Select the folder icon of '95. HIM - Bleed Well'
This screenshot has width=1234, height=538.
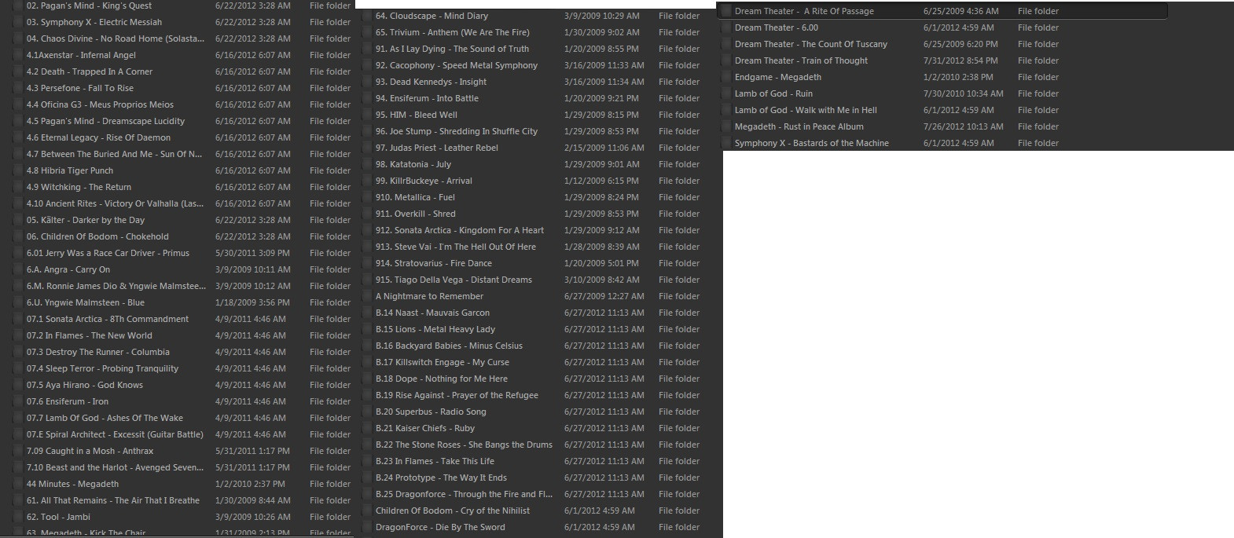(367, 115)
